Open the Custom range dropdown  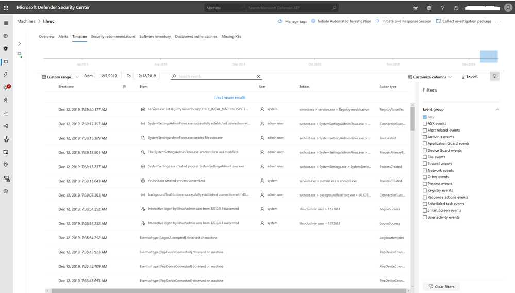tap(60, 77)
